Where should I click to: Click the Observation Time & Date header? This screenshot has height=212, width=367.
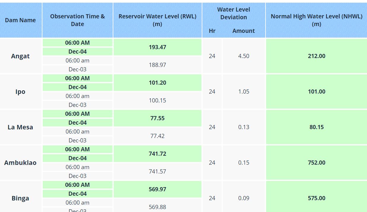(77, 20)
